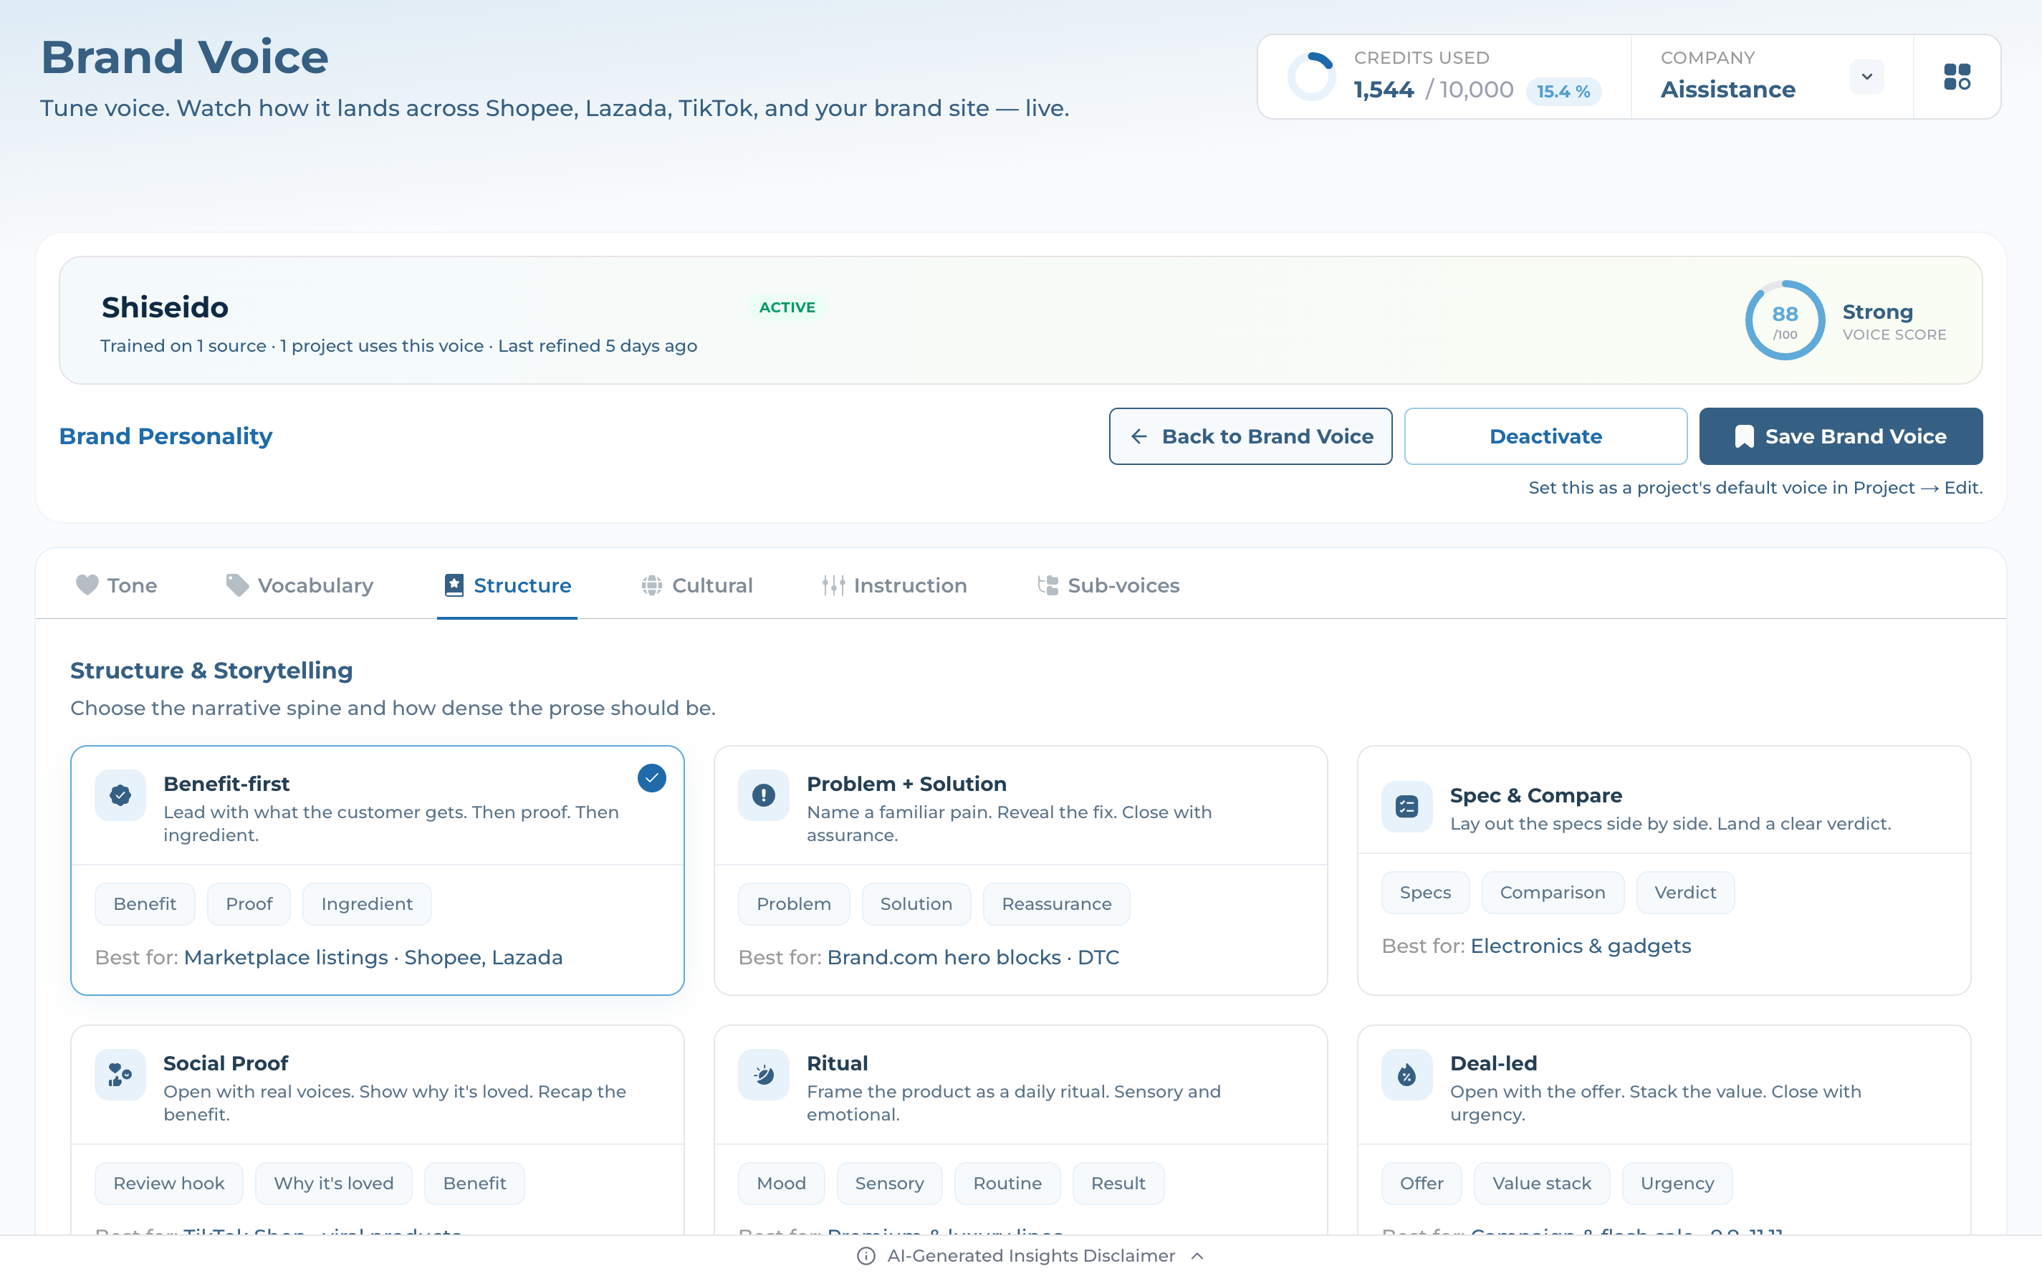2042x1276 pixels.
Task: Click the Brand Personality link
Action: 166,436
